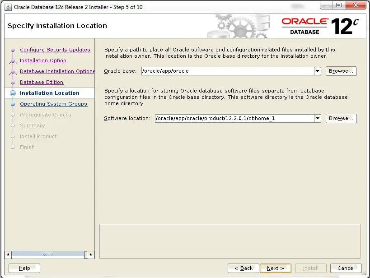
Task: Maximize the installer window
Action: coord(339,5)
